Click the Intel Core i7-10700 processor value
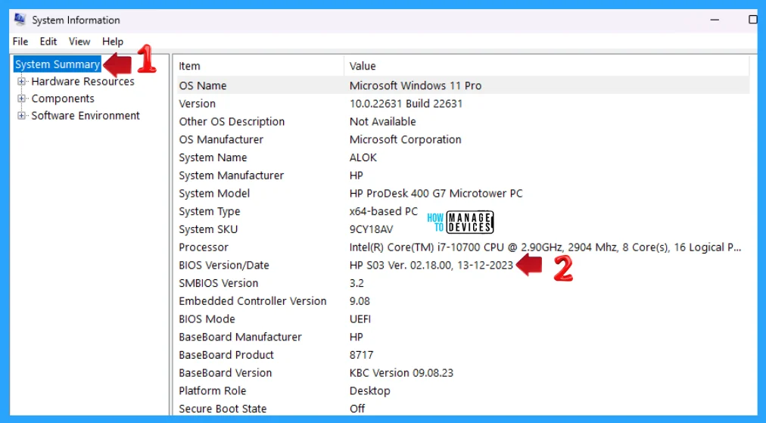Screen dimensions: 766x423 click(x=545, y=247)
